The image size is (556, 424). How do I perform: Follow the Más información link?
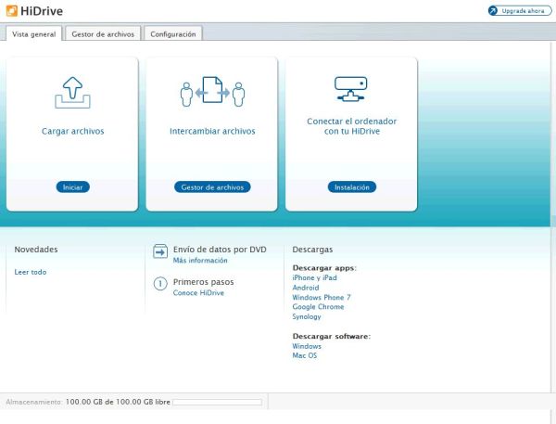[200, 261]
